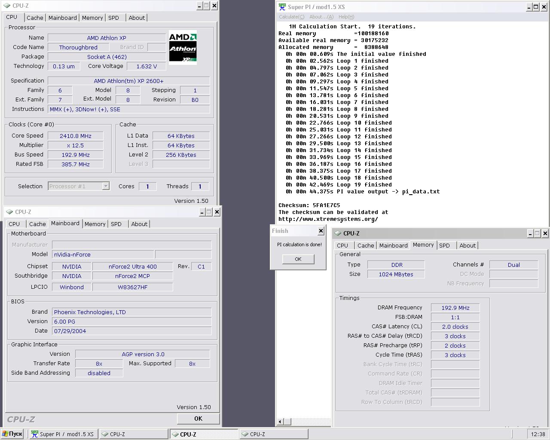
Task: Click left arrow of Super PI horizontal scrollbar
Action: (280, 422)
